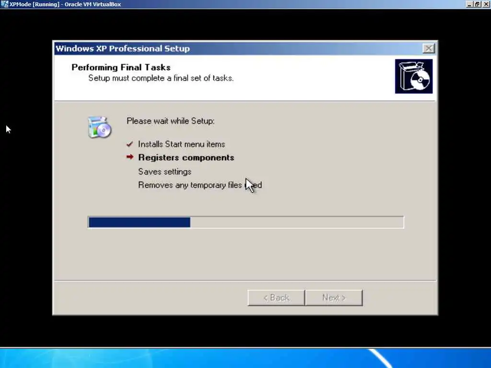Click "Setup must complete a final set of tasks."
This screenshot has width=491, height=368.
[161, 78]
